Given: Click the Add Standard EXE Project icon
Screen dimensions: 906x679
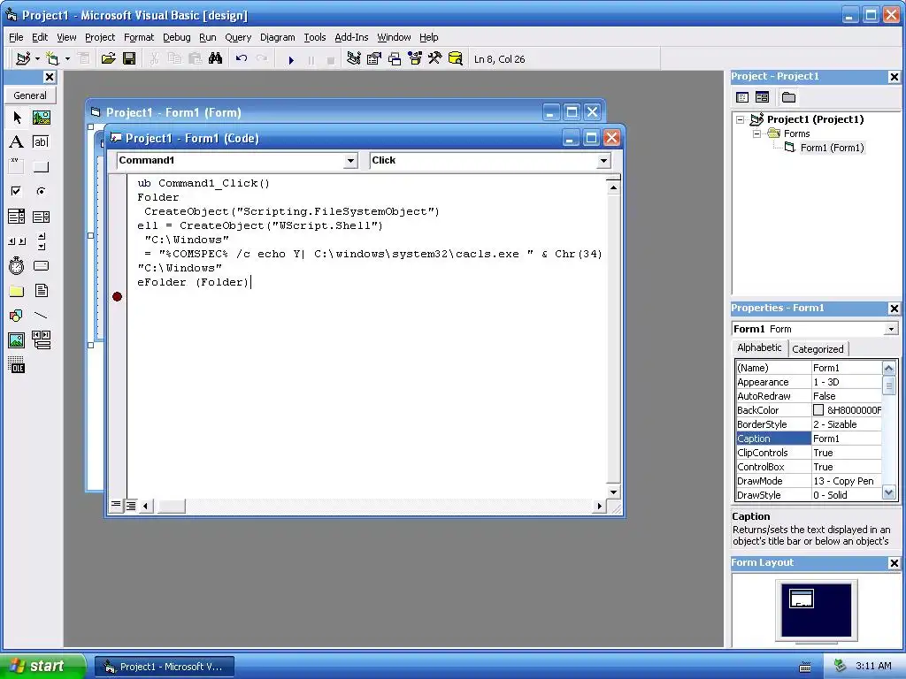Looking at the screenshot, I should tap(23, 59).
